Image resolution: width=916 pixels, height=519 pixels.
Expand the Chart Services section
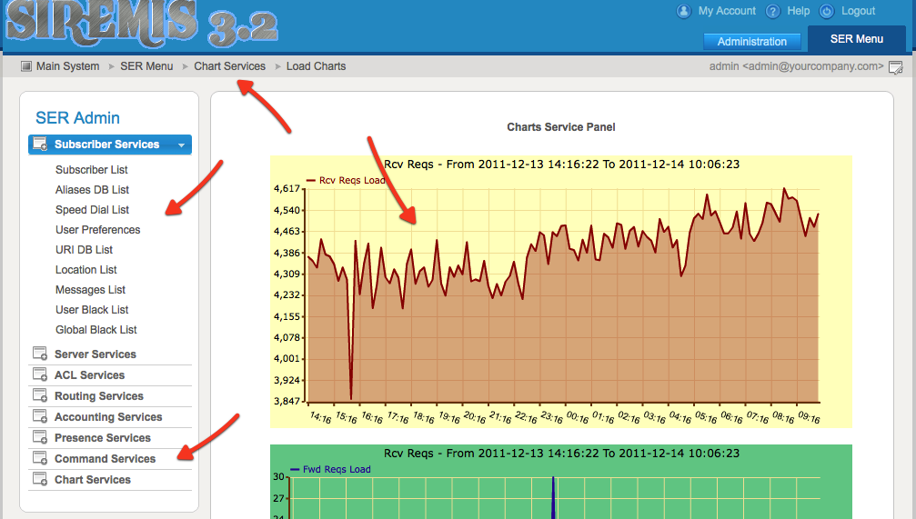pos(92,480)
